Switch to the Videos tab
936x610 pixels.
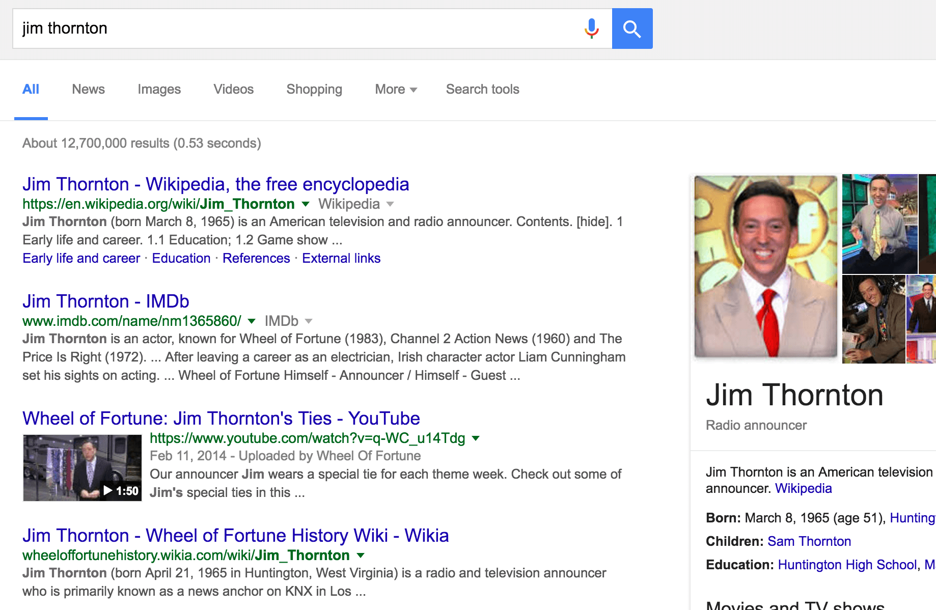tap(233, 89)
